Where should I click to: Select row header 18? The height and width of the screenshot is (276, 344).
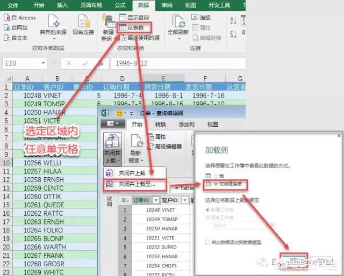pyautogui.click(x=6, y=230)
